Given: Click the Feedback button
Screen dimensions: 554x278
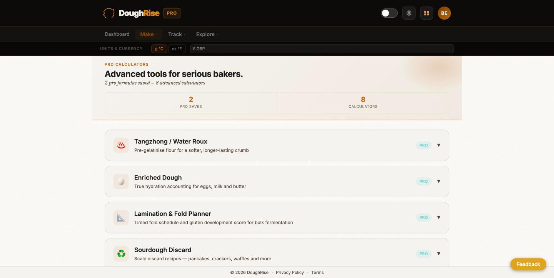Looking at the screenshot, I should pyautogui.click(x=528, y=264).
